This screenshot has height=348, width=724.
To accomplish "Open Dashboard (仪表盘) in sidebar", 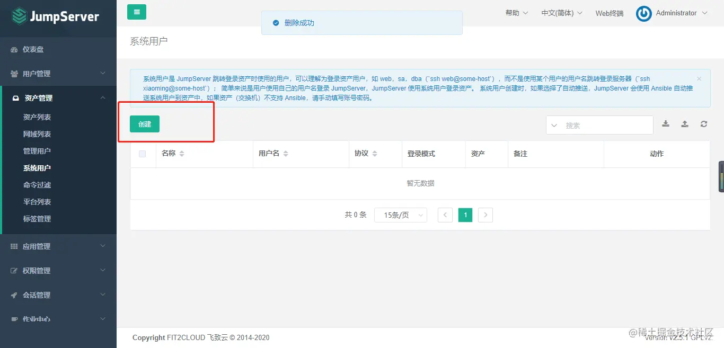I will point(58,49).
